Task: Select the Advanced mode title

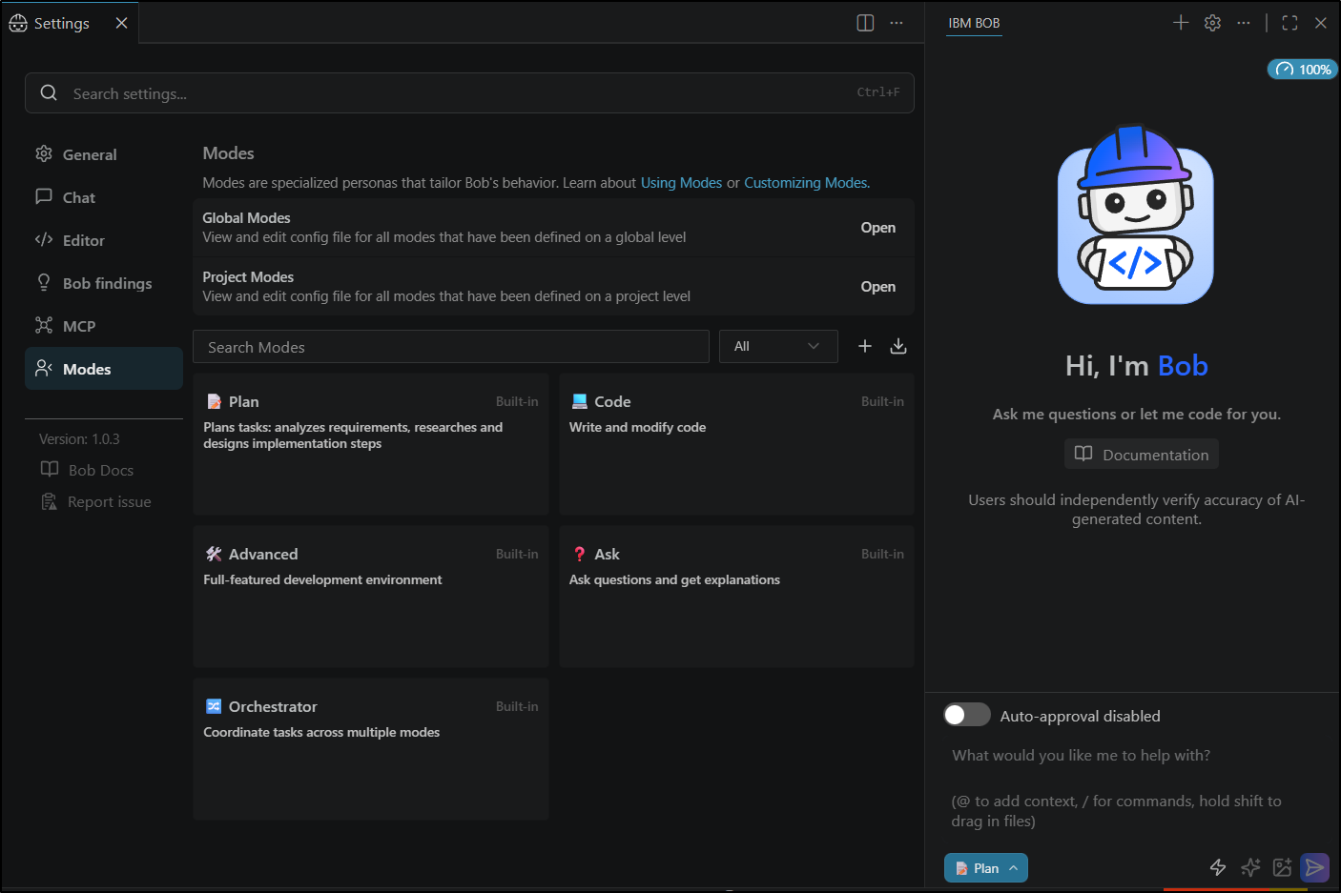Action: point(263,554)
